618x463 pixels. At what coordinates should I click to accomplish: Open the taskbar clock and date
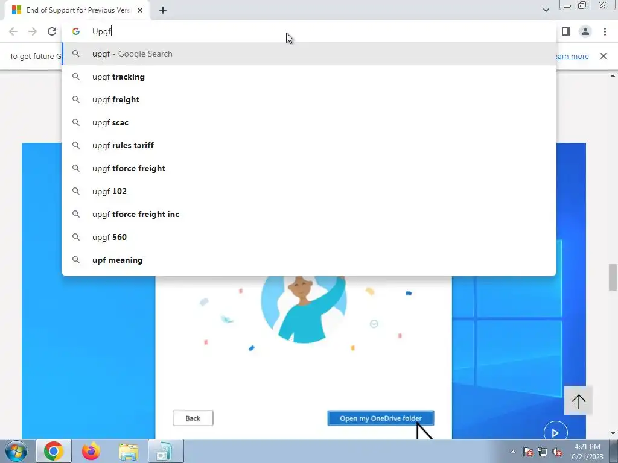point(587,452)
